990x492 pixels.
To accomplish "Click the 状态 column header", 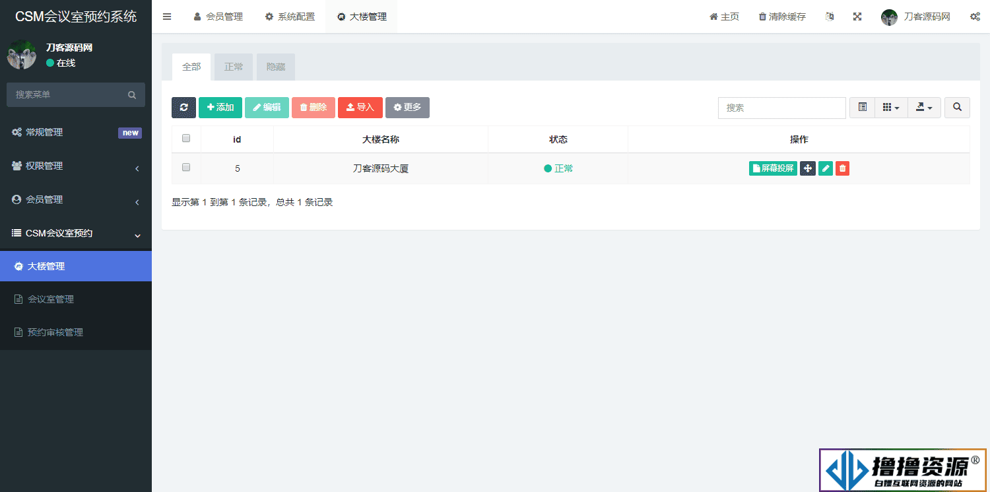I will coord(558,139).
